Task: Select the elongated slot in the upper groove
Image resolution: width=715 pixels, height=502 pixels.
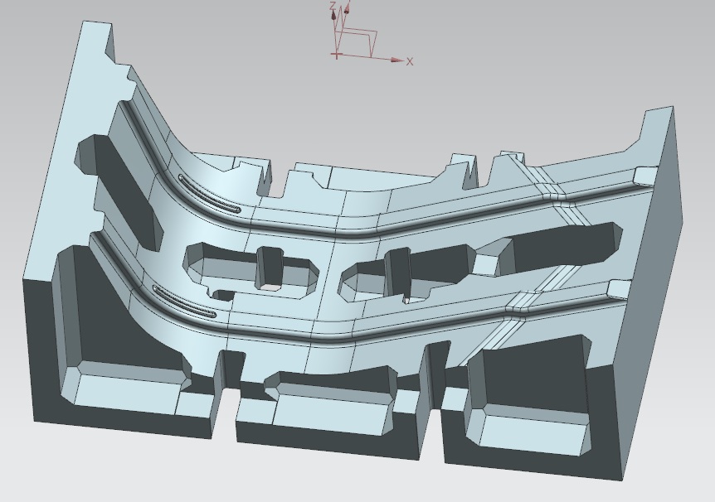Action: 209,194
